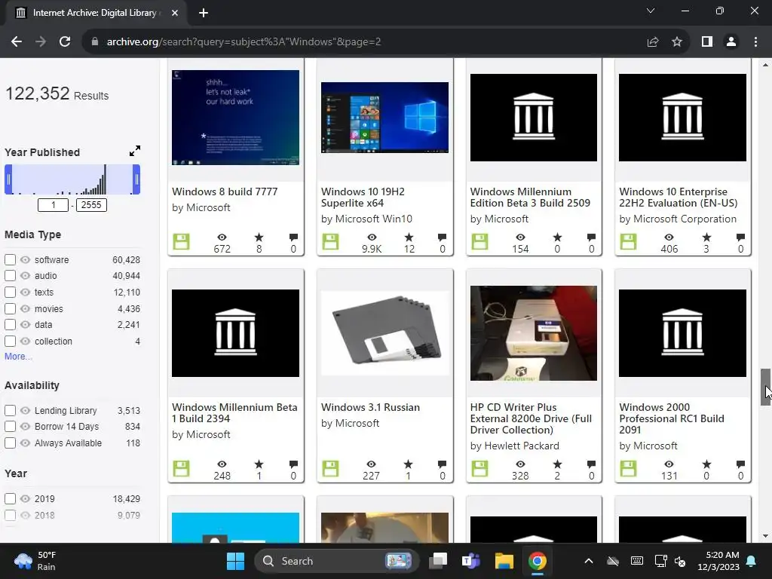Click the views eye icon on Windows Millennium Edition Beta 3 card
This screenshot has width=772, height=579.
point(520,237)
